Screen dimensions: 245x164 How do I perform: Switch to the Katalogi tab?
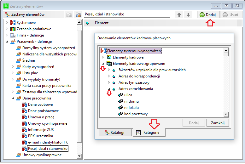click(115, 133)
